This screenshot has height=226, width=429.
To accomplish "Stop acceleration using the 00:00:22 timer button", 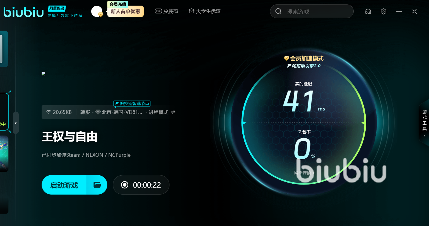I will tap(141, 185).
